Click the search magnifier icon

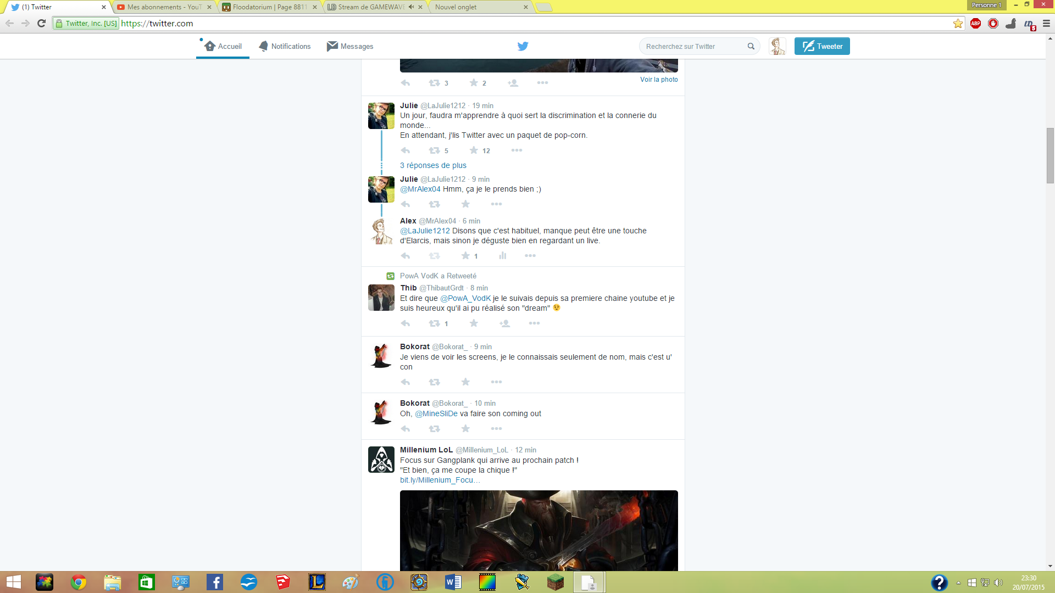(x=751, y=47)
